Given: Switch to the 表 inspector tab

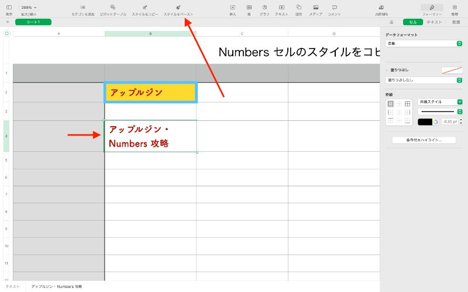Looking at the screenshot, I should 391,22.
